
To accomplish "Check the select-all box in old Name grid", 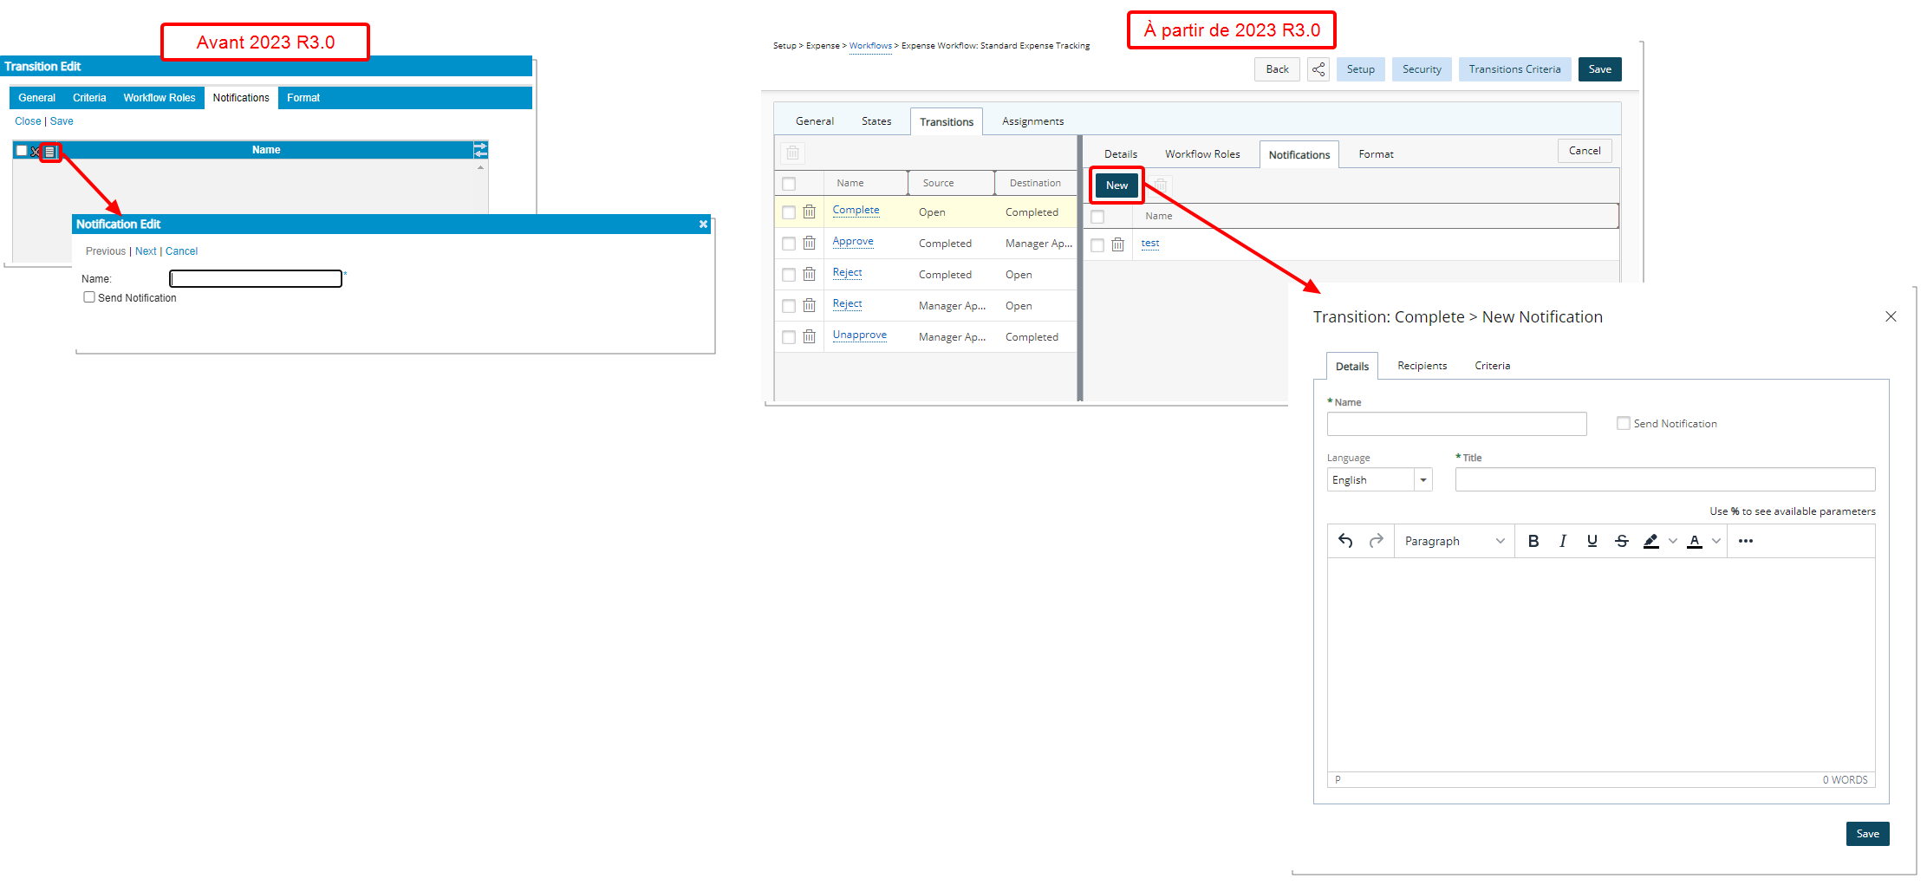I will click(22, 151).
